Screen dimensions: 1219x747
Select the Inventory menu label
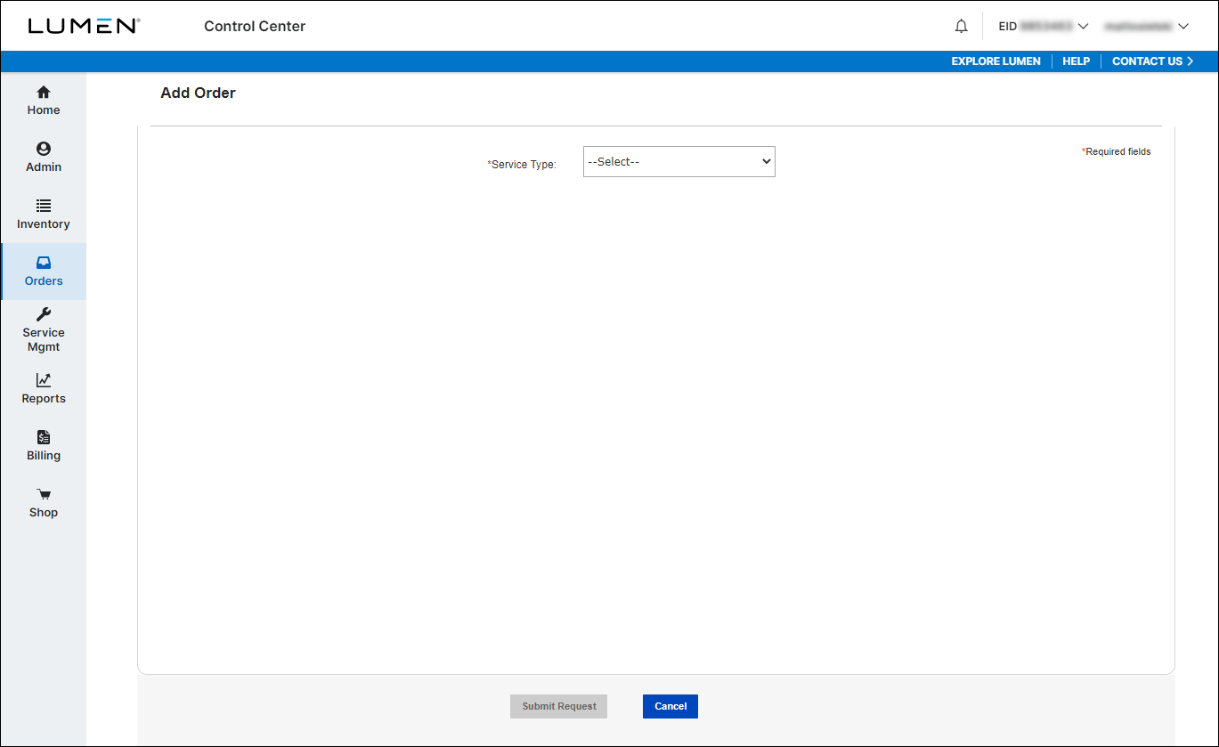[44, 224]
